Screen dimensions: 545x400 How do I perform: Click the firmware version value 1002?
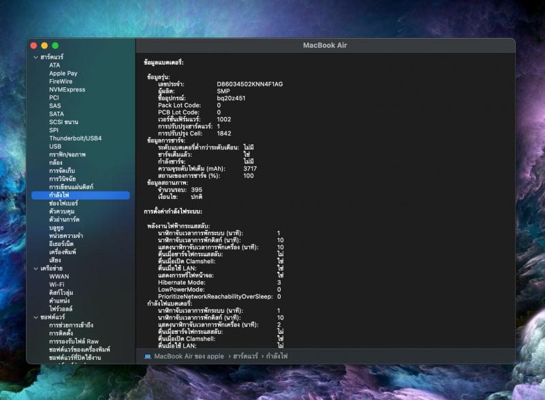pyautogui.click(x=224, y=119)
